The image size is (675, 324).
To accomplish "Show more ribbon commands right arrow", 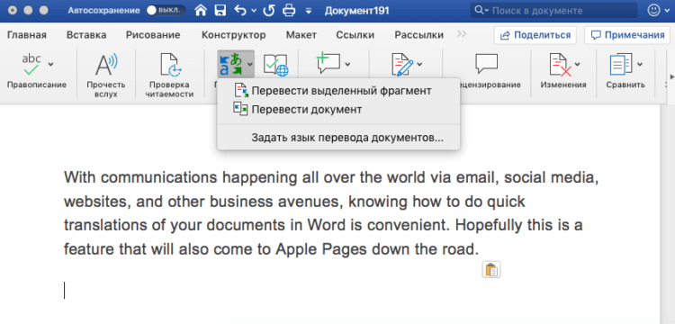I will (671, 76).
